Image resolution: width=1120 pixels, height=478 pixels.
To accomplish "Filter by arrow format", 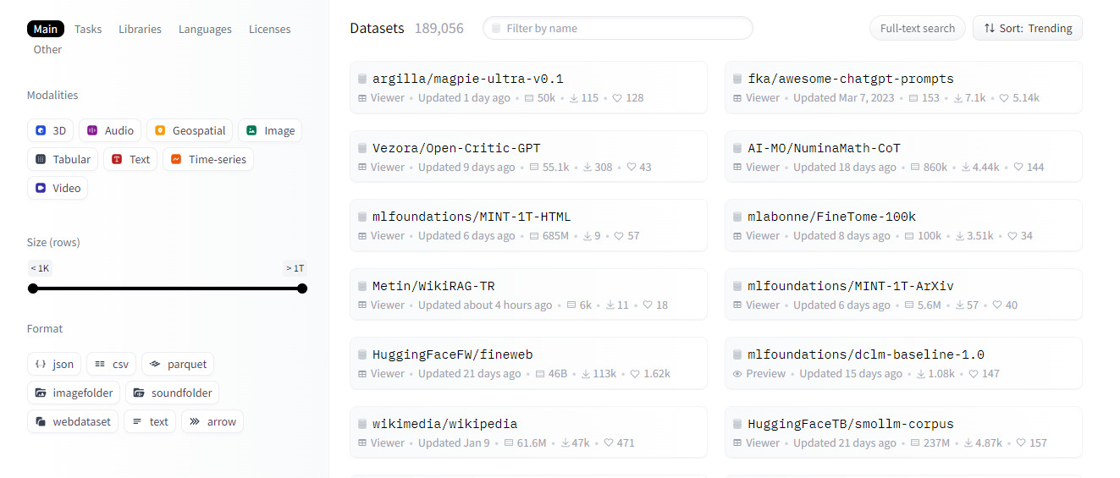I will pyautogui.click(x=212, y=421).
